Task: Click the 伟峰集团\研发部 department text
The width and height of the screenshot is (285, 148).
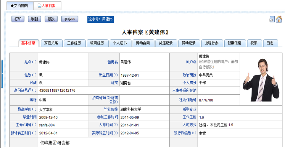Action: pos(55,143)
